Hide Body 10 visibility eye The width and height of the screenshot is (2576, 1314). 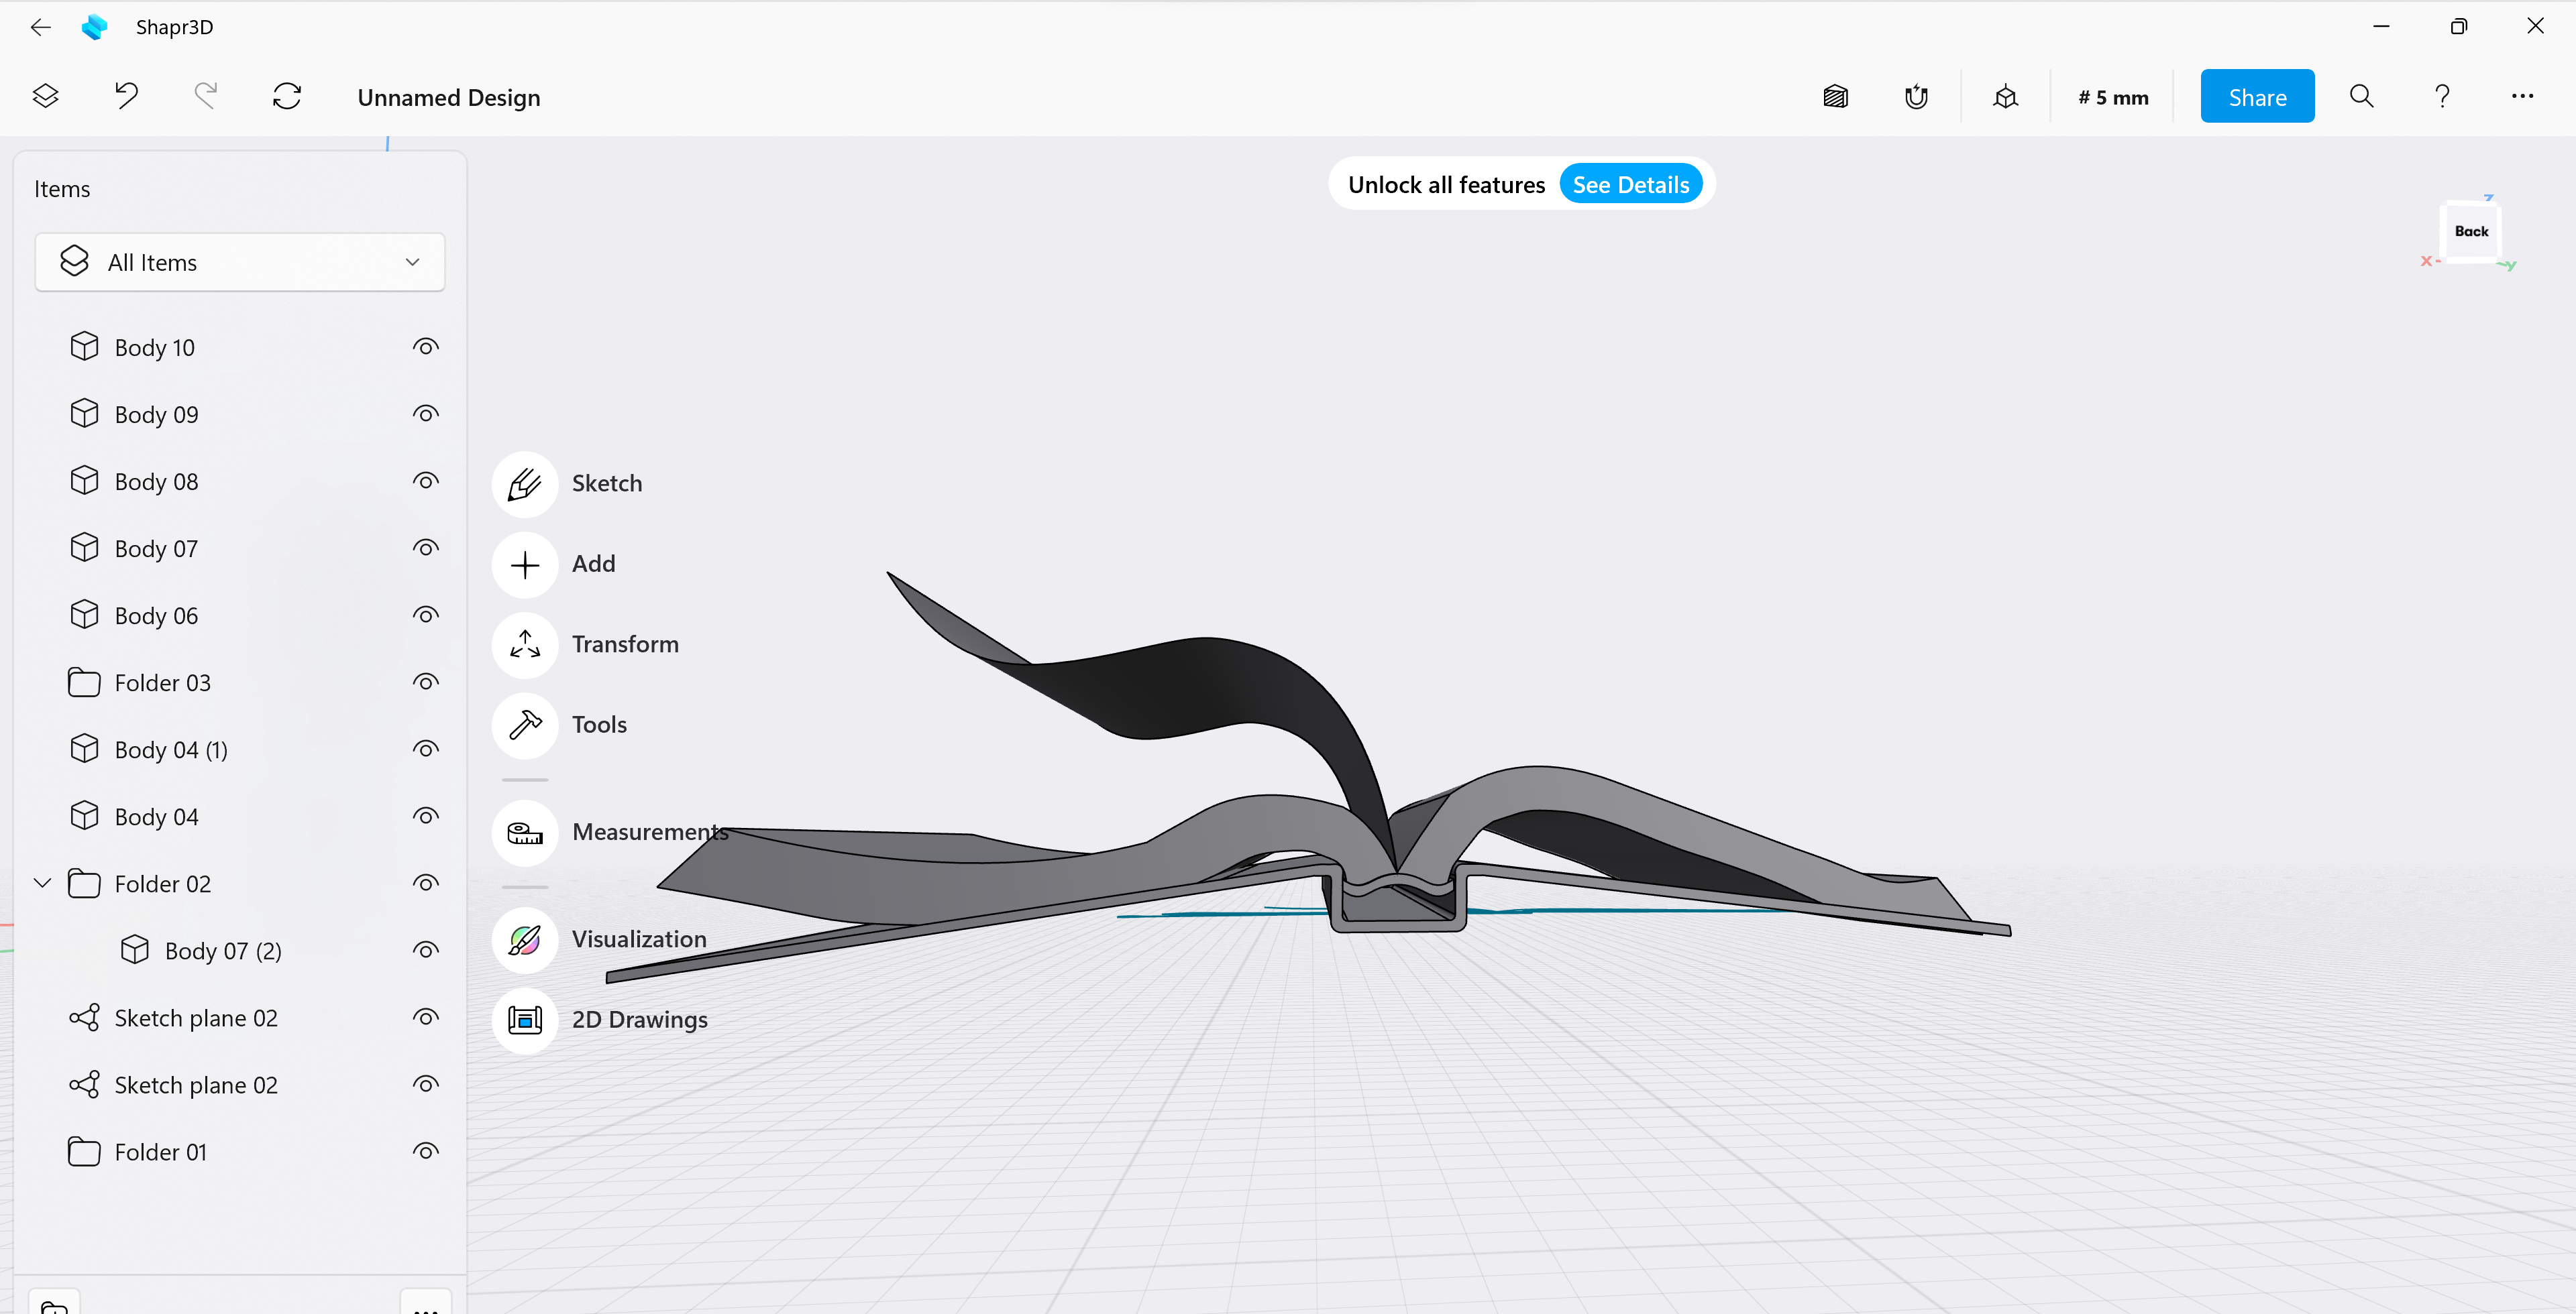(x=425, y=347)
